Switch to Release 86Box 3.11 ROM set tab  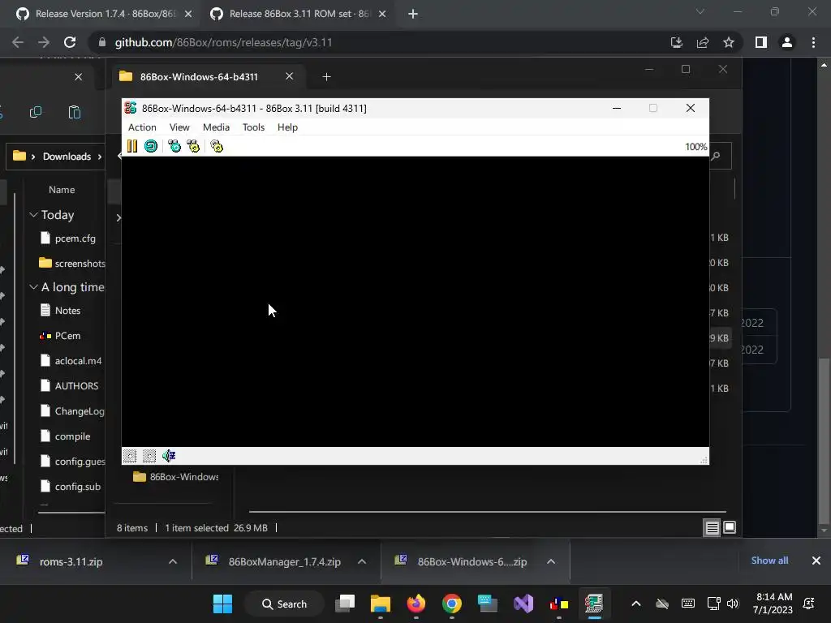[299, 14]
